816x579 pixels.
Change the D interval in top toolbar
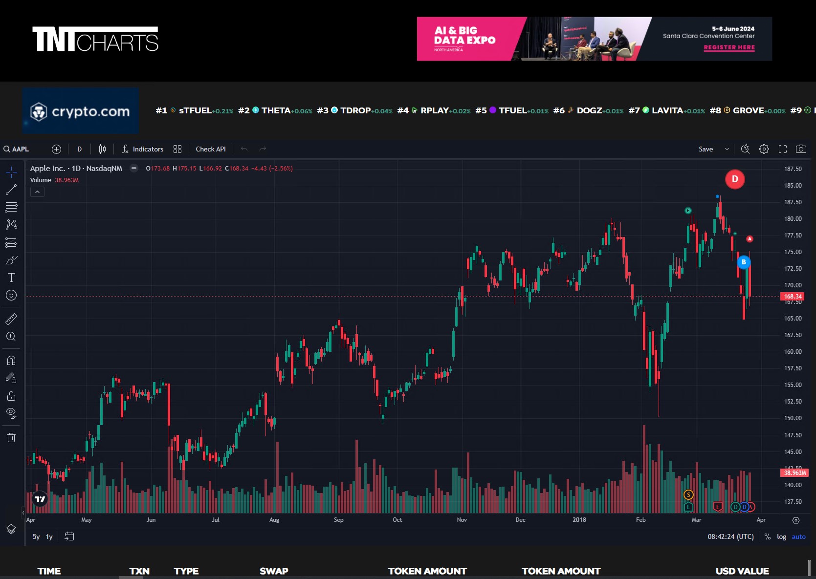[x=79, y=149]
